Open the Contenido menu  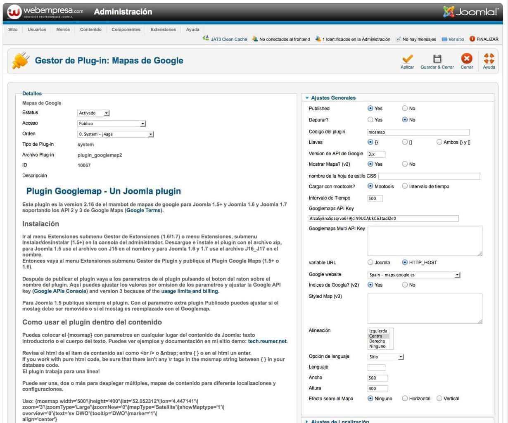pos(91,29)
